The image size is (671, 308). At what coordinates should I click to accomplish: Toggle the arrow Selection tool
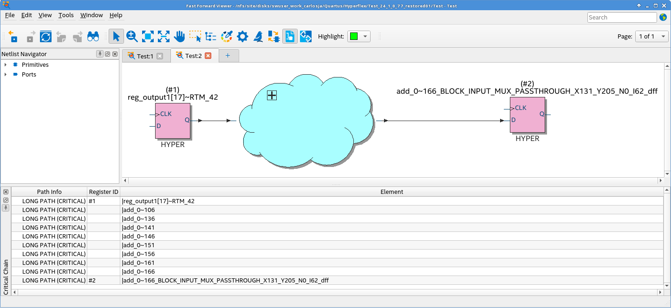pos(116,37)
